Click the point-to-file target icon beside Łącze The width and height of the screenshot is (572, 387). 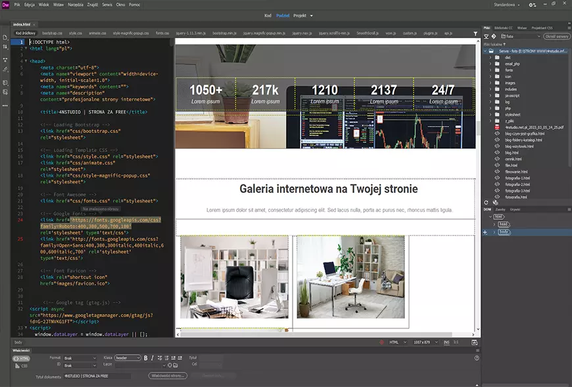point(170,365)
